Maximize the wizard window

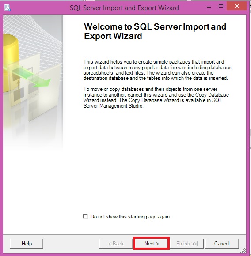click(x=221, y=6)
